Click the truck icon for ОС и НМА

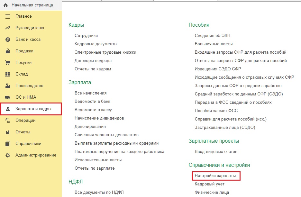[x=8, y=97]
